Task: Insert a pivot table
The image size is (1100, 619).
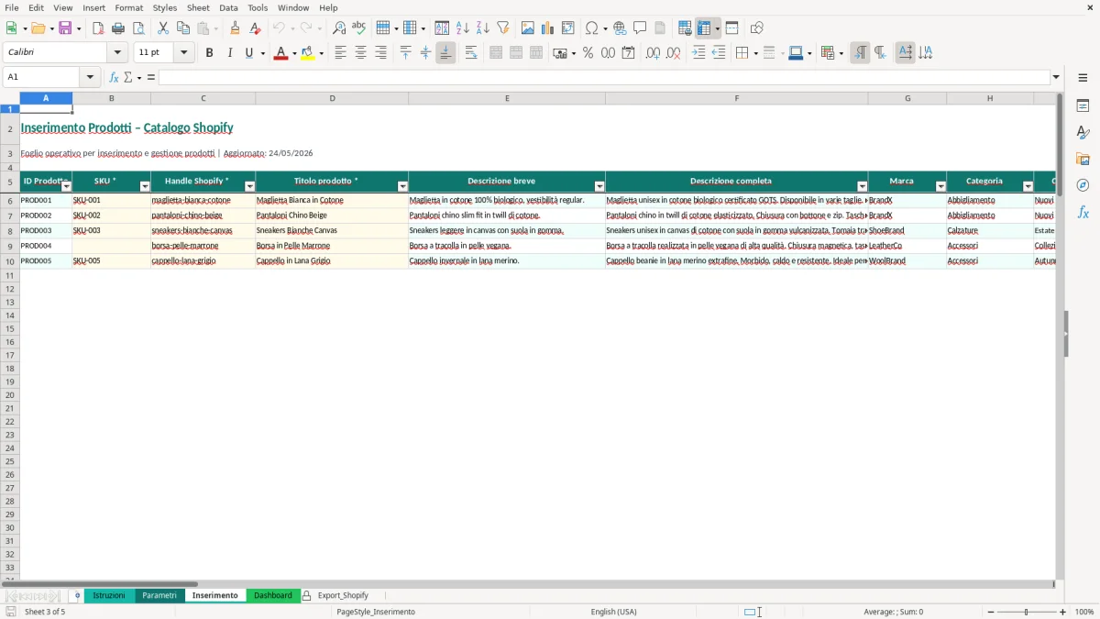Action: click(568, 28)
